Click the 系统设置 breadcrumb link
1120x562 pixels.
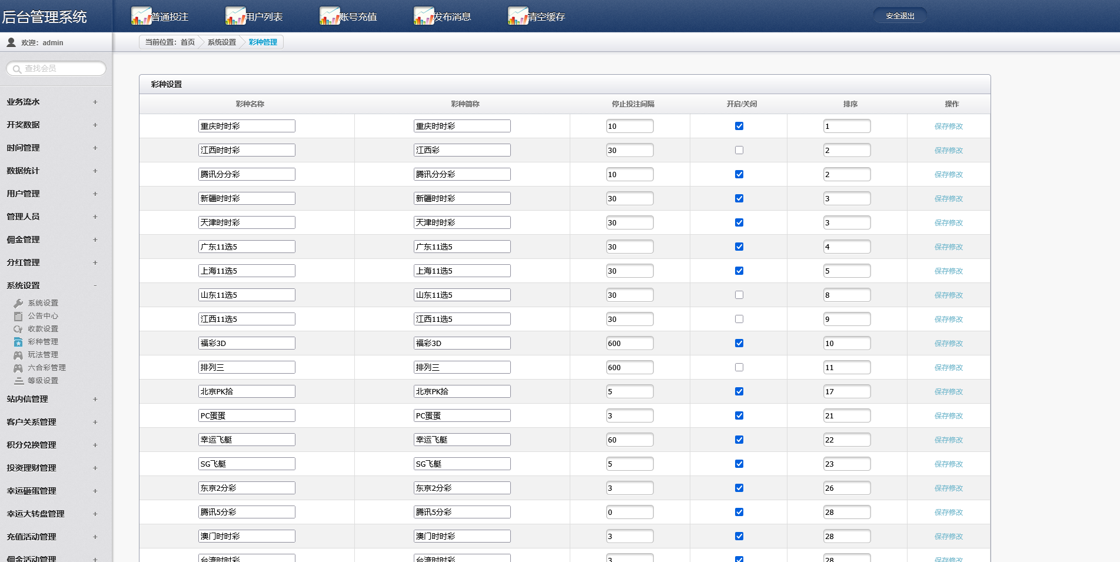pos(221,42)
